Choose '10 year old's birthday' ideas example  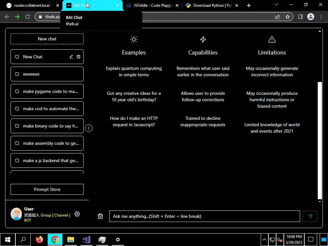pos(134,96)
